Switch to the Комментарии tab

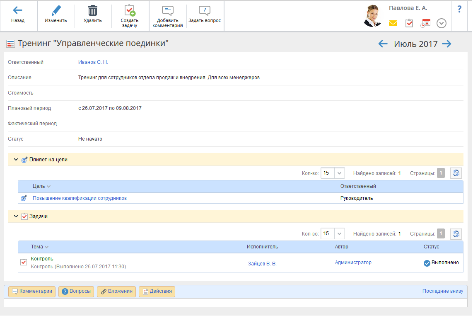[x=32, y=292]
